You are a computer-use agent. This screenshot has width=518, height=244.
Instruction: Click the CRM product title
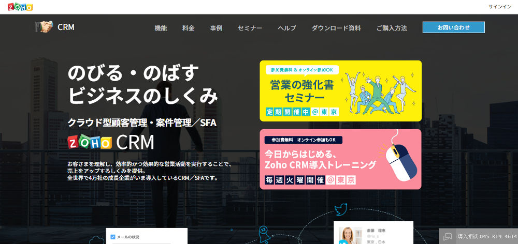(x=66, y=27)
